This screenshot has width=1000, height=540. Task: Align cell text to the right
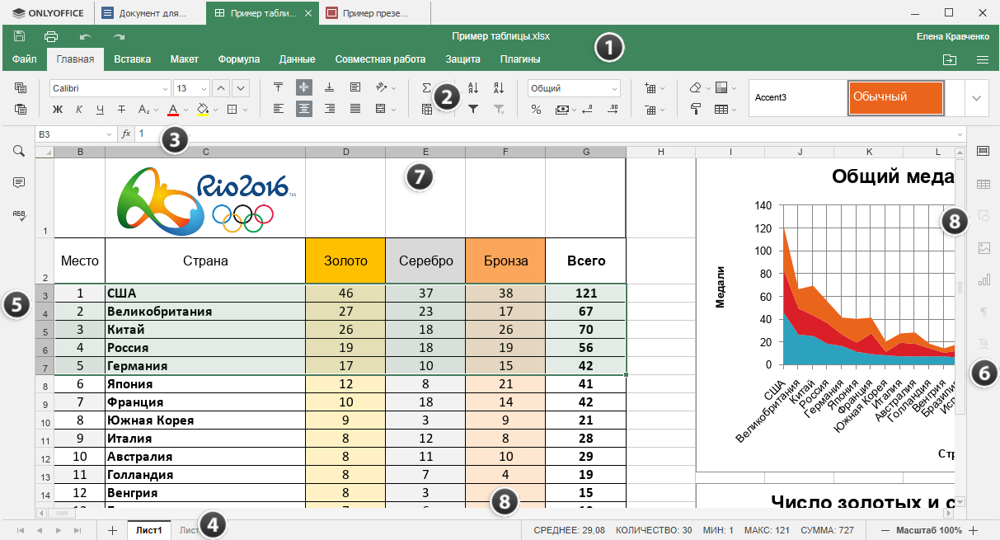[x=330, y=109]
